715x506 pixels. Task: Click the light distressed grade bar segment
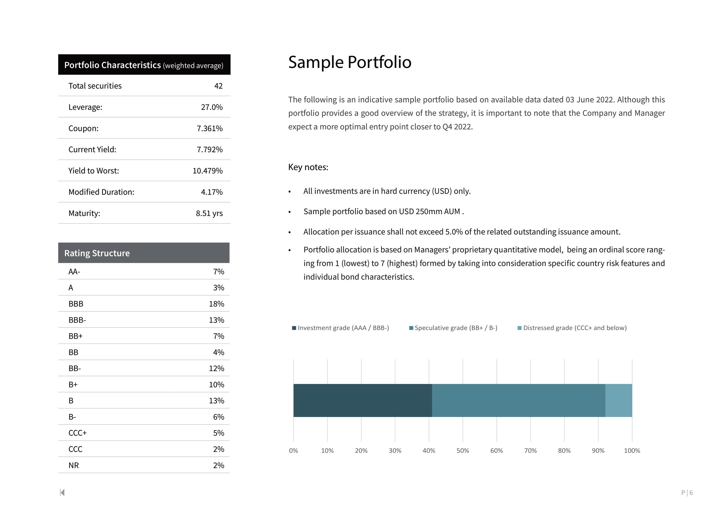(618, 400)
